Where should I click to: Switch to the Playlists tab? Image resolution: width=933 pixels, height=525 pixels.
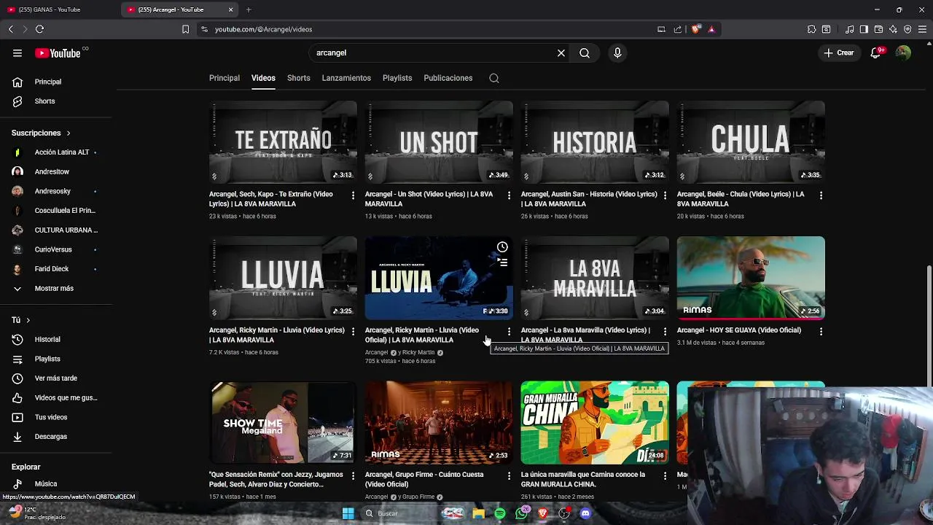[x=397, y=78]
